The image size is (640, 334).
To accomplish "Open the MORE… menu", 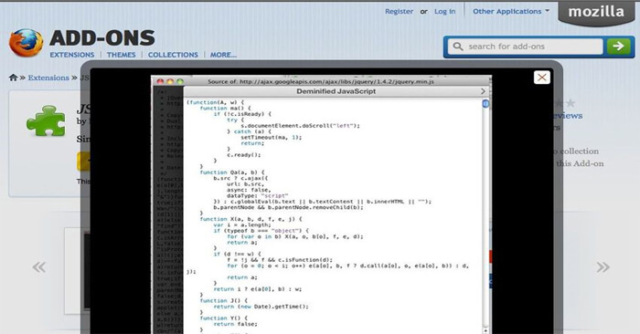I will click(223, 55).
